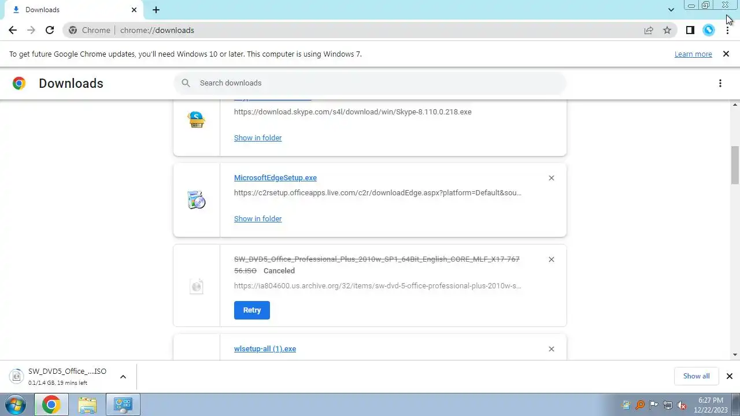Show Skype download in folder
Viewport: 740px width, 416px height.
point(258,138)
